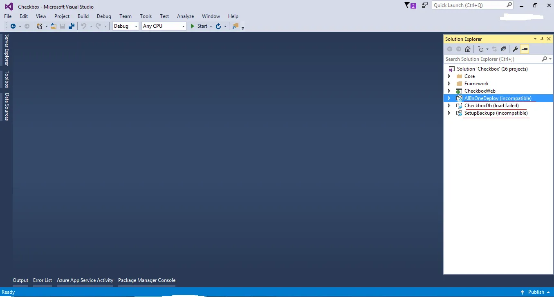The height and width of the screenshot is (297, 554).
Task: Click the Solution Explorer search magnifier icon
Action: 544,59
